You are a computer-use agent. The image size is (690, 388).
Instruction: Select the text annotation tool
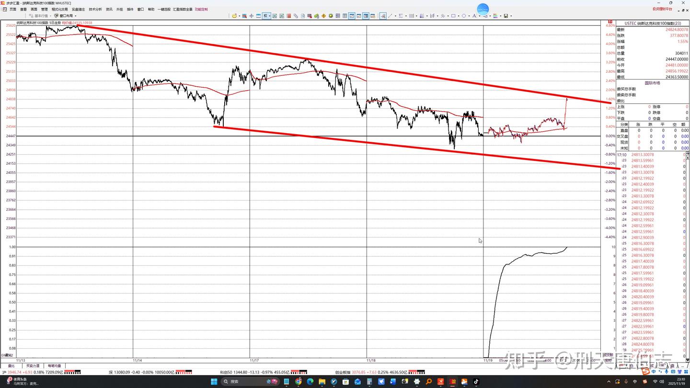tap(474, 16)
